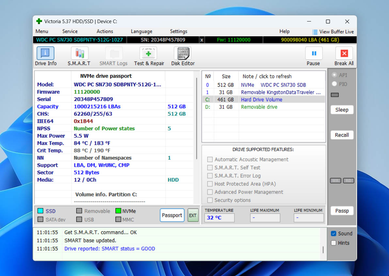Click the LIFE MAXIMUM field

[265, 218]
